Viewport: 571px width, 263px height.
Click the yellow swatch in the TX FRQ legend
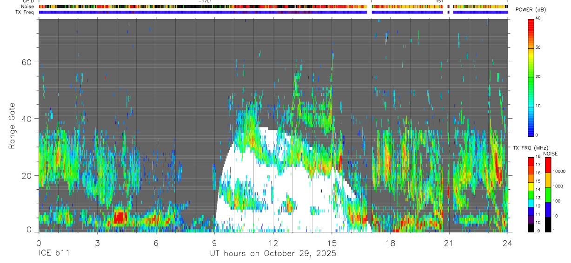point(531,186)
